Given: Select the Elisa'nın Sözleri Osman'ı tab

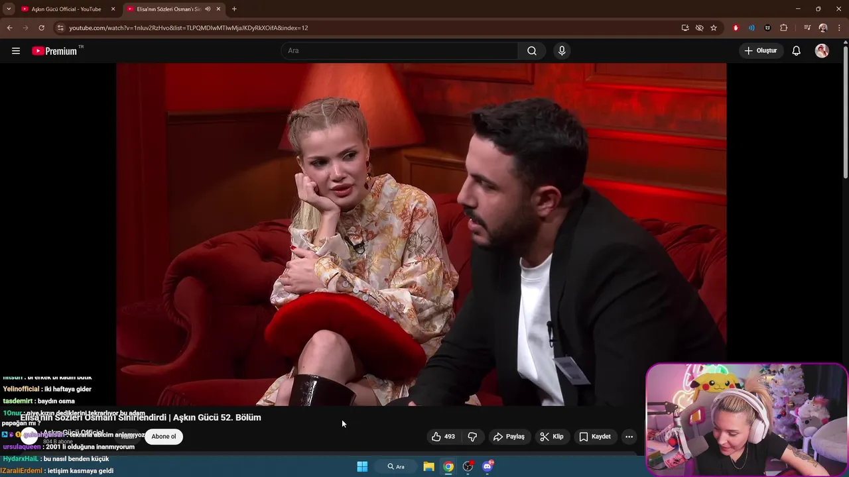Looking at the screenshot, I should click(168, 9).
